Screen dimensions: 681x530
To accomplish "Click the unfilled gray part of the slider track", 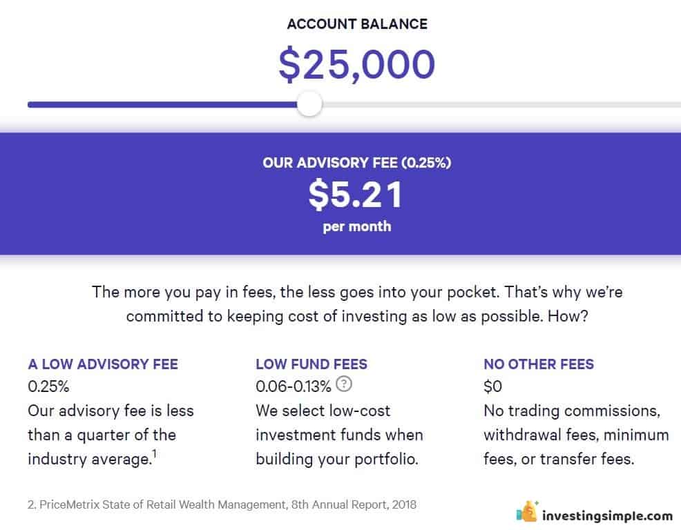I will tap(501, 105).
